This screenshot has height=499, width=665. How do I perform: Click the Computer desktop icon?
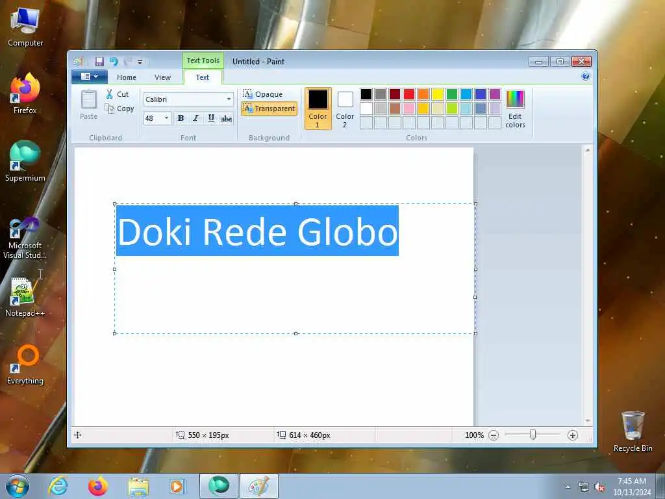[25, 27]
